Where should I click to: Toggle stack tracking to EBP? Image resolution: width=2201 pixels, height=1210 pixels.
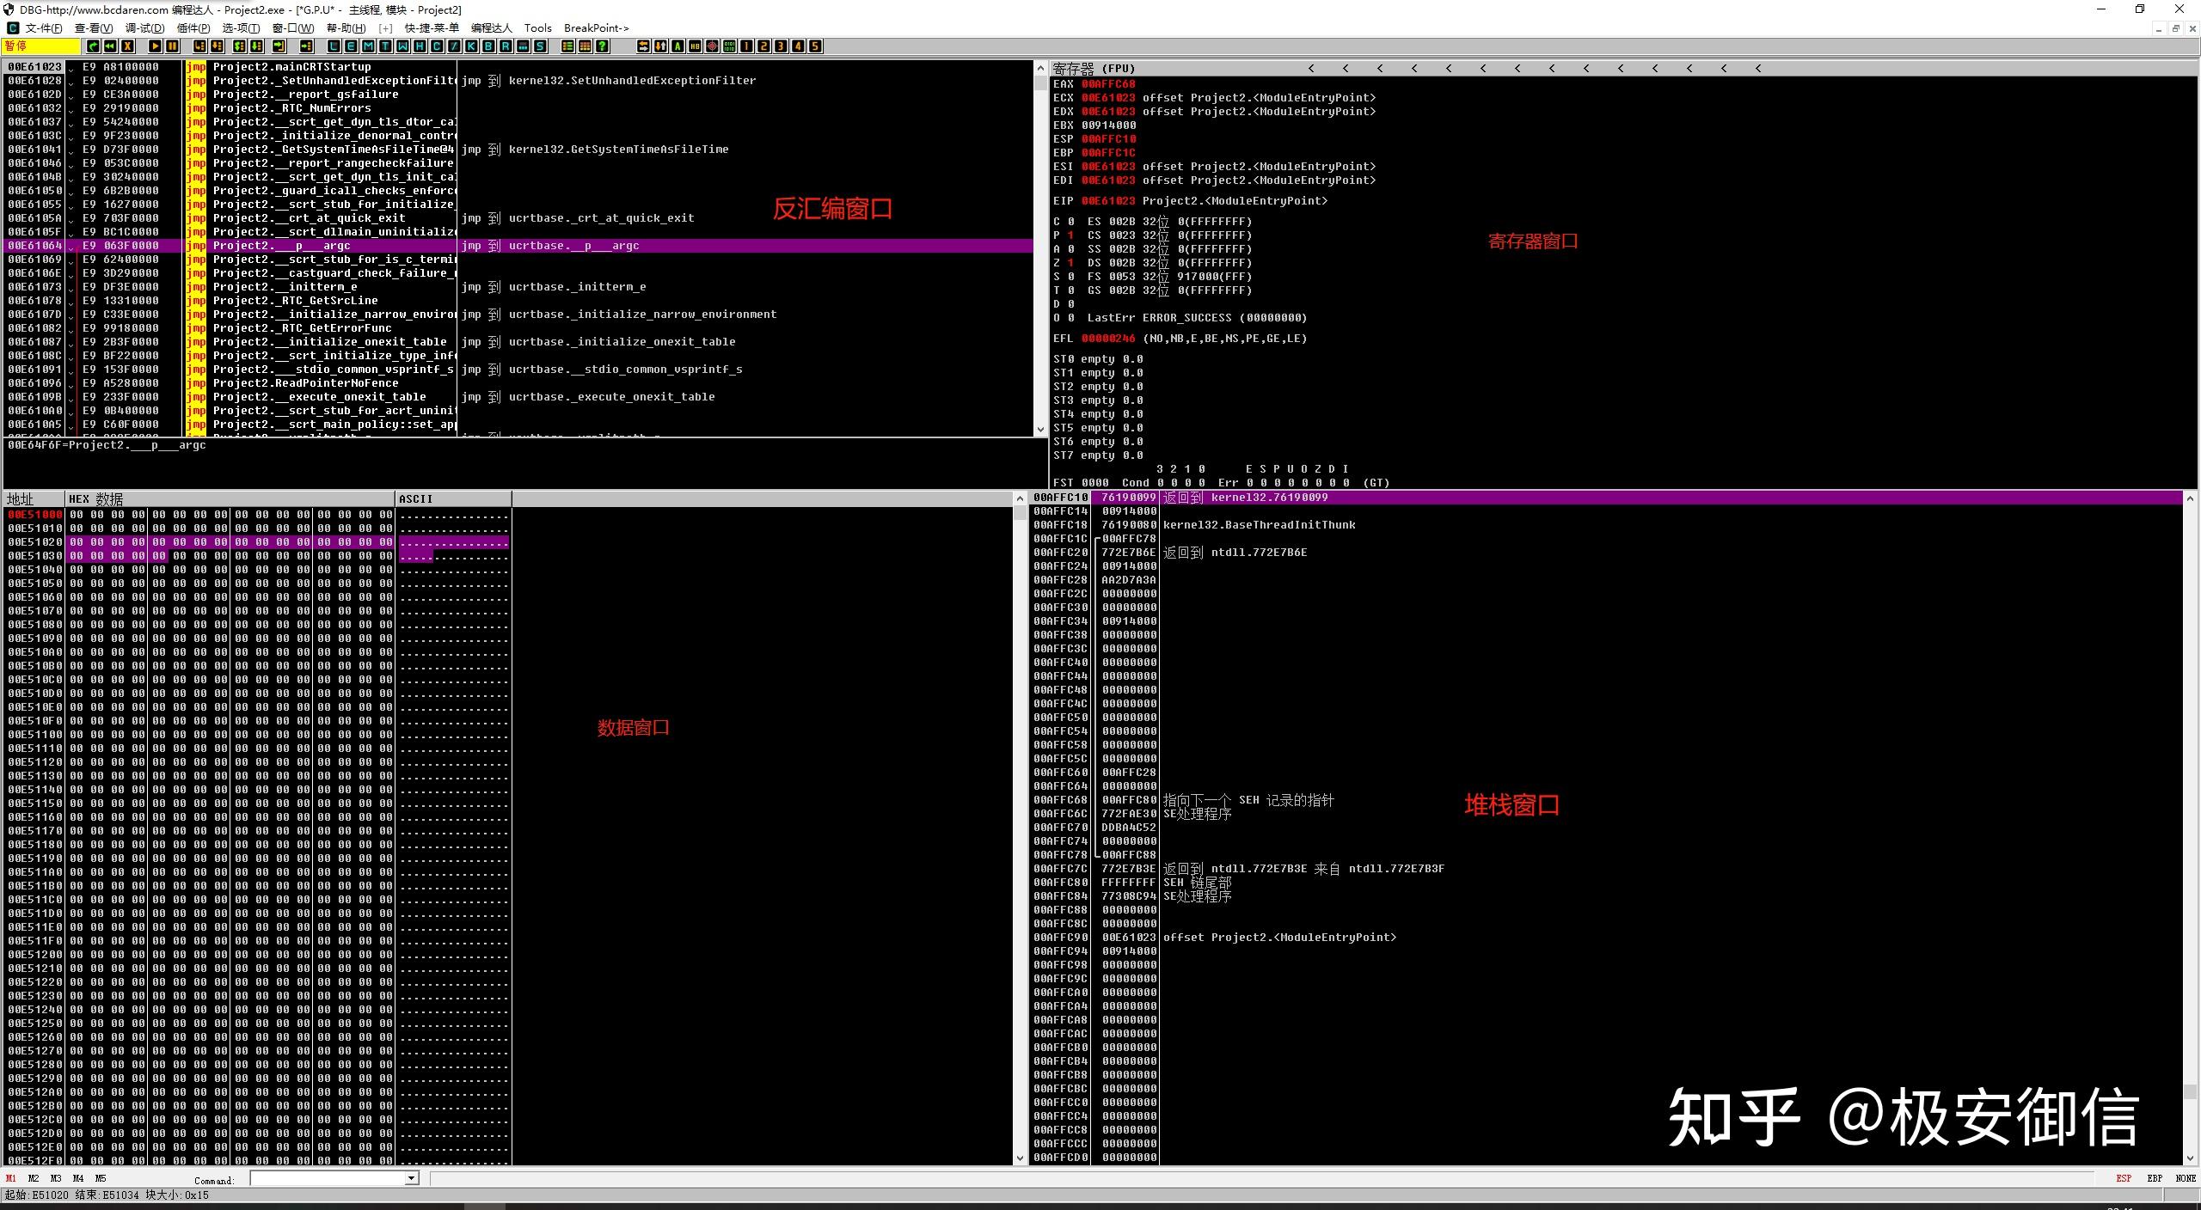pyautogui.click(x=2155, y=1178)
